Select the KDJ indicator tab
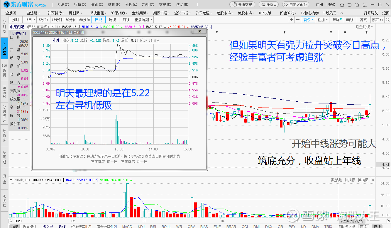Image resolution: width=391 pixels, height=228 pixels. (x=141, y=227)
